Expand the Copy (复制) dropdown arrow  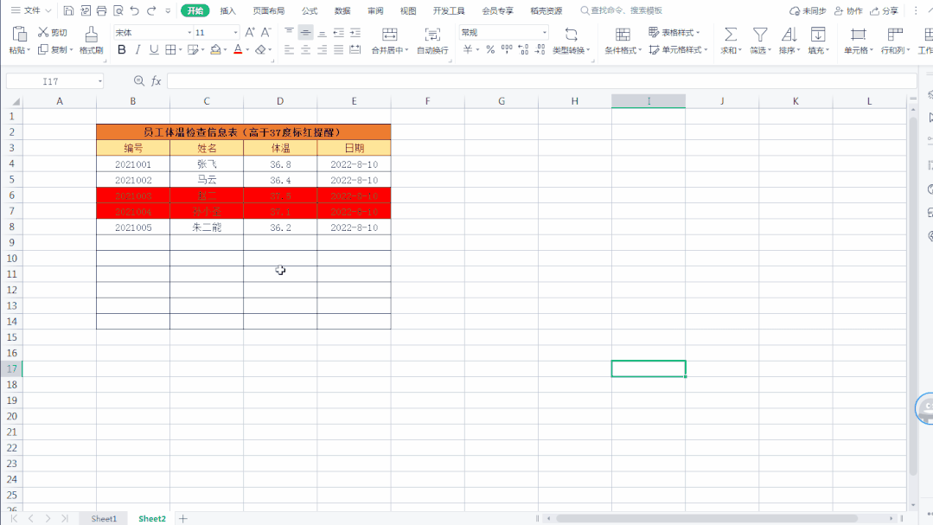click(72, 50)
